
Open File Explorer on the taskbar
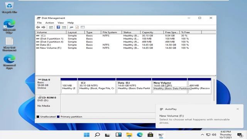pos(129,135)
